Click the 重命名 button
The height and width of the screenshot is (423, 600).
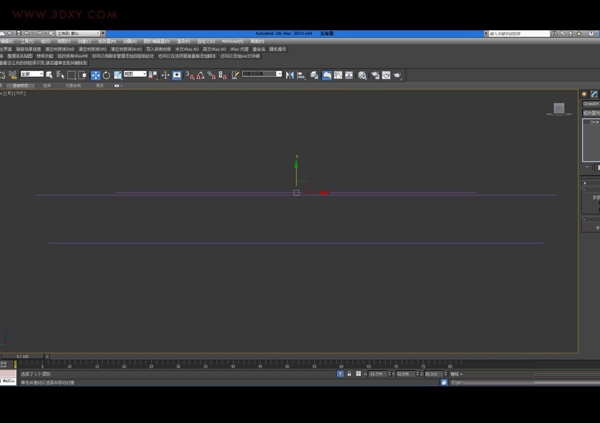(x=259, y=49)
